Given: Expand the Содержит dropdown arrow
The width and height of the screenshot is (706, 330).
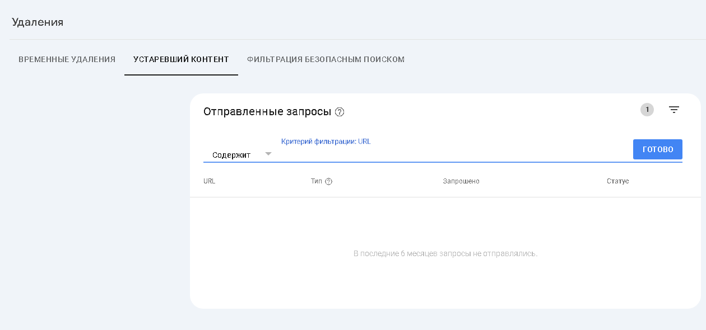Looking at the screenshot, I should (268, 154).
